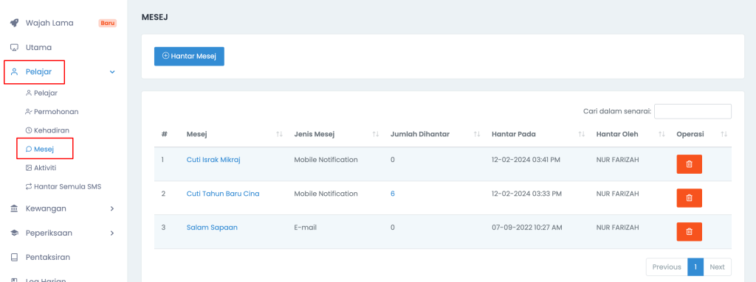
Task: Open Aktiviti submenu item
Action: tap(45, 167)
